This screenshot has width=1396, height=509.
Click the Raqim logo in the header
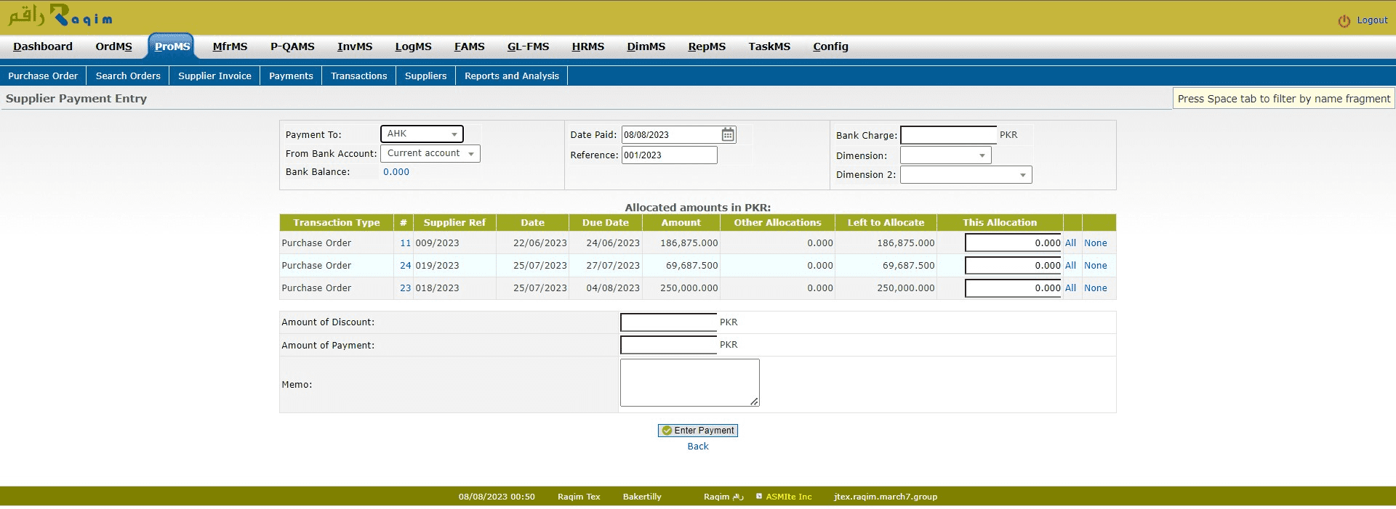[60, 16]
